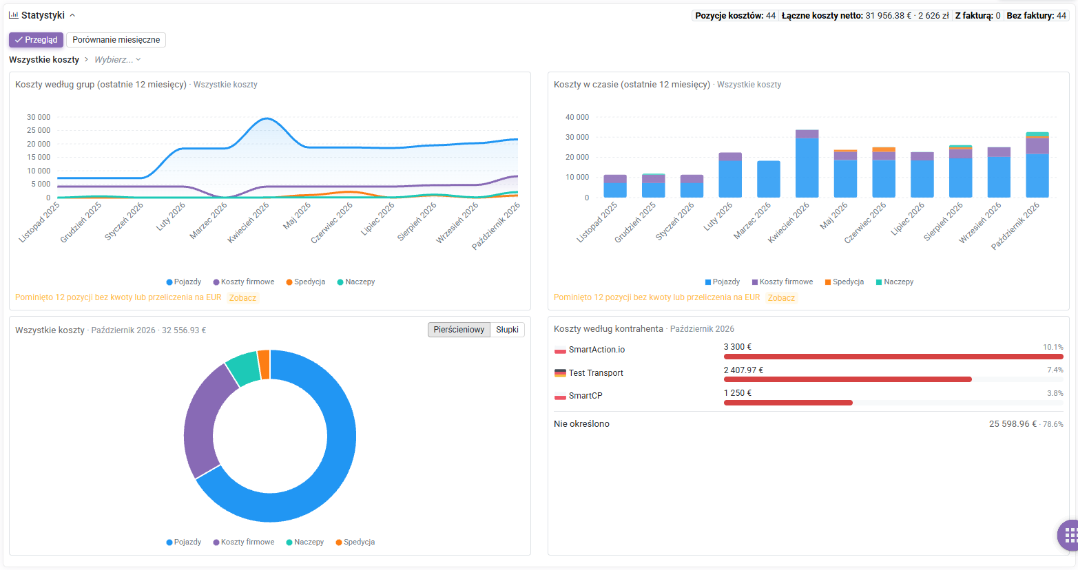This screenshot has height=570, width=1078.
Task: Toggle Pojazdy legend in line chart
Action: [x=184, y=282]
